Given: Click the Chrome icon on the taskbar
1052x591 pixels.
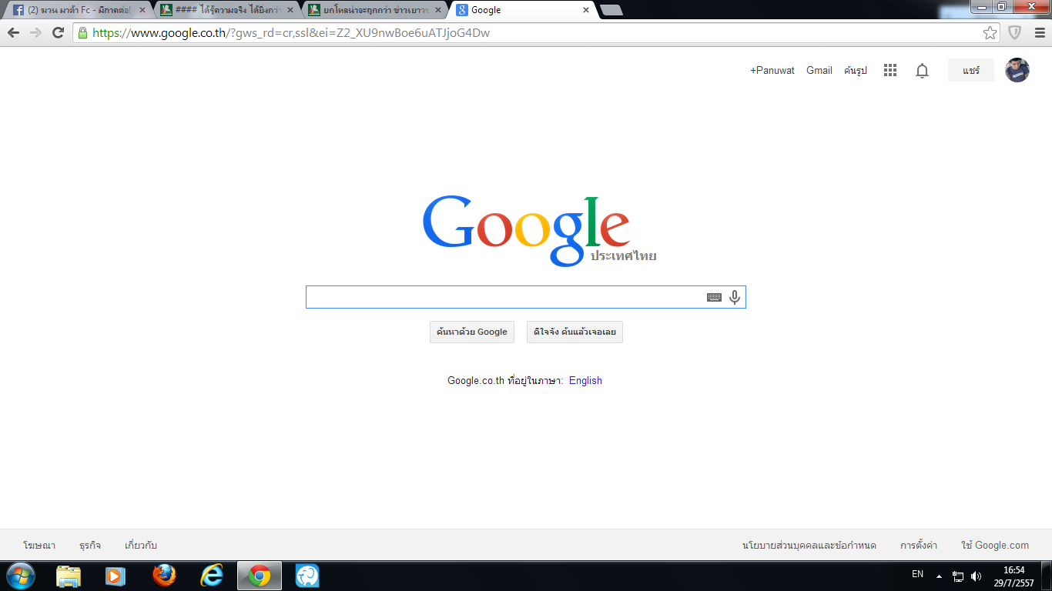Looking at the screenshot, I should point(260,576).
